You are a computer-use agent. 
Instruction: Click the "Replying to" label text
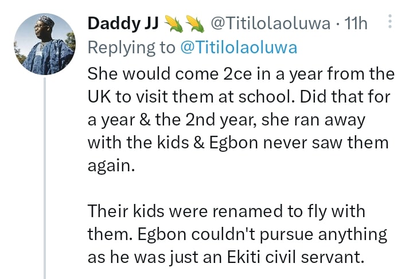[131, 48]
